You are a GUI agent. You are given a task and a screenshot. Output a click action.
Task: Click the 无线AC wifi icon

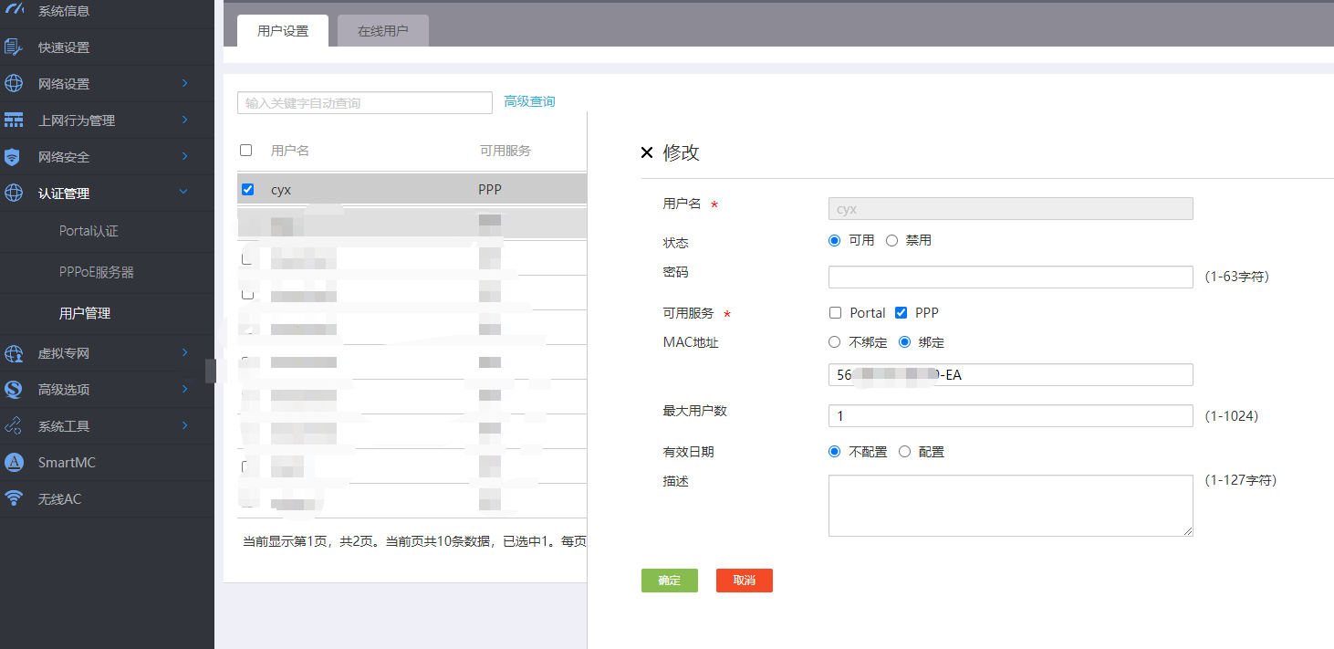[x=14, y=499]
